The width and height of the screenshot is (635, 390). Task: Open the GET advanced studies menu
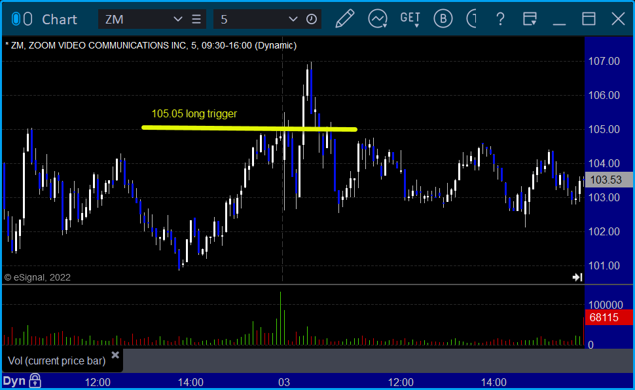tap(410, 19)
